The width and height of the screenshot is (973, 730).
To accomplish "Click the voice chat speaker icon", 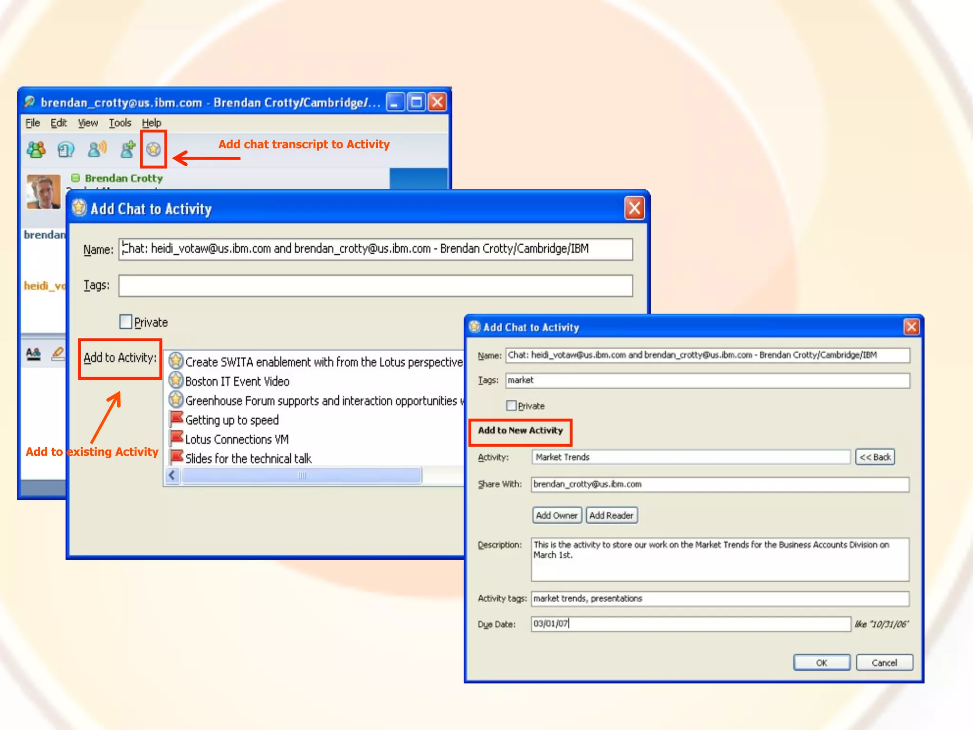I will coord(97,149).
